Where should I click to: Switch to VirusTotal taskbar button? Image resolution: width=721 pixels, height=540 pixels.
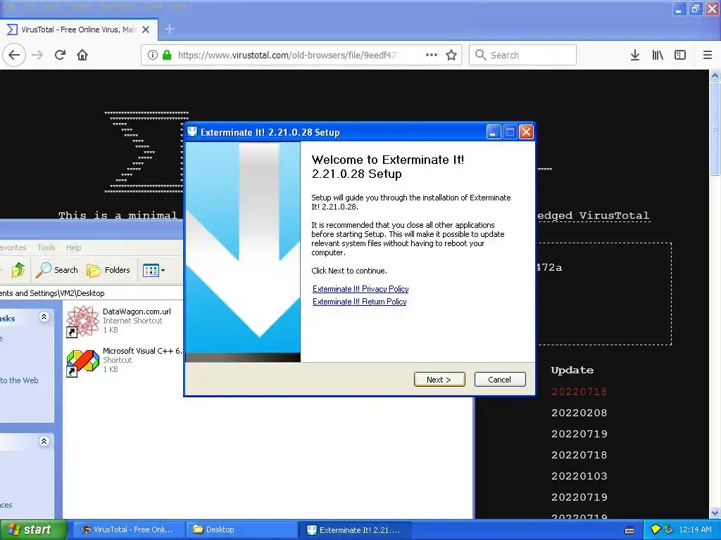coord(128,529)
